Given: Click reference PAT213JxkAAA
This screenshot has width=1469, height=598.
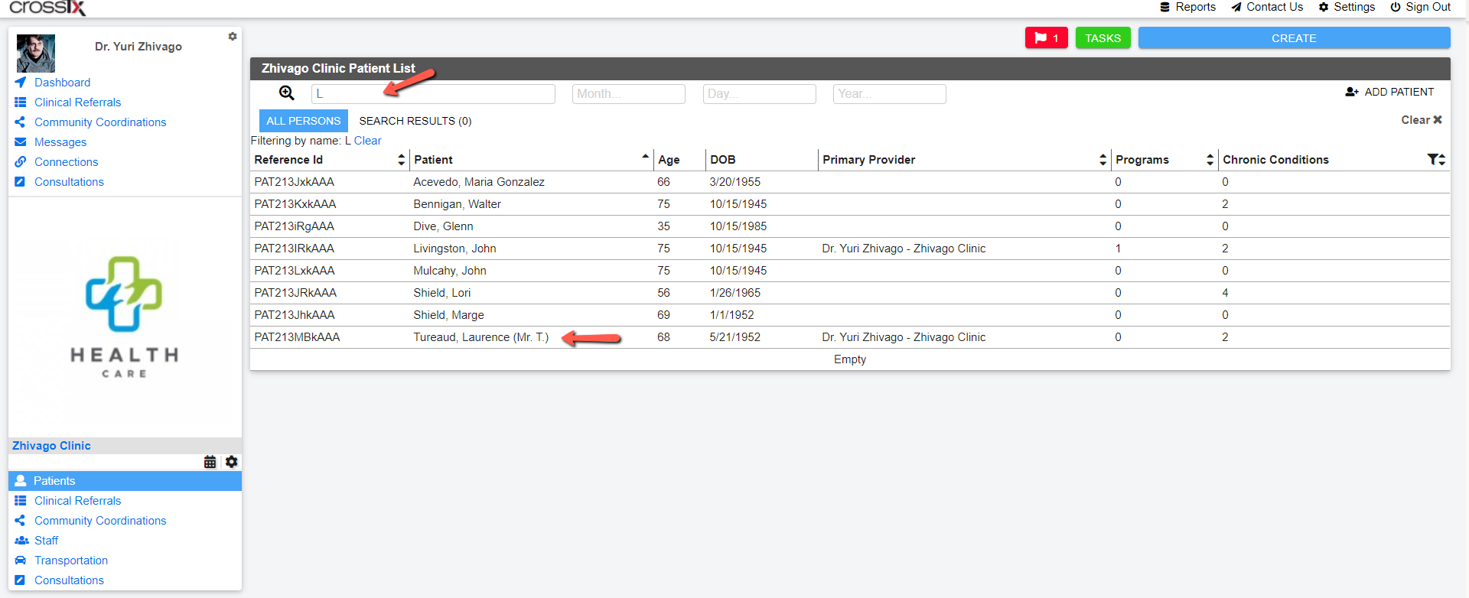Looking at the screenshot, I should (x=294, y=182).
